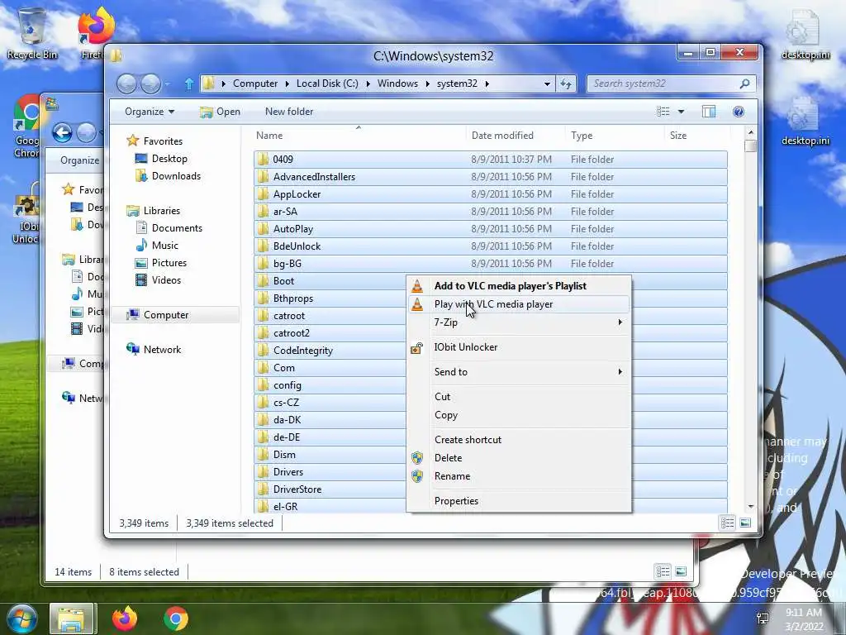Click Add to VLC media player's Playlist

510,286
